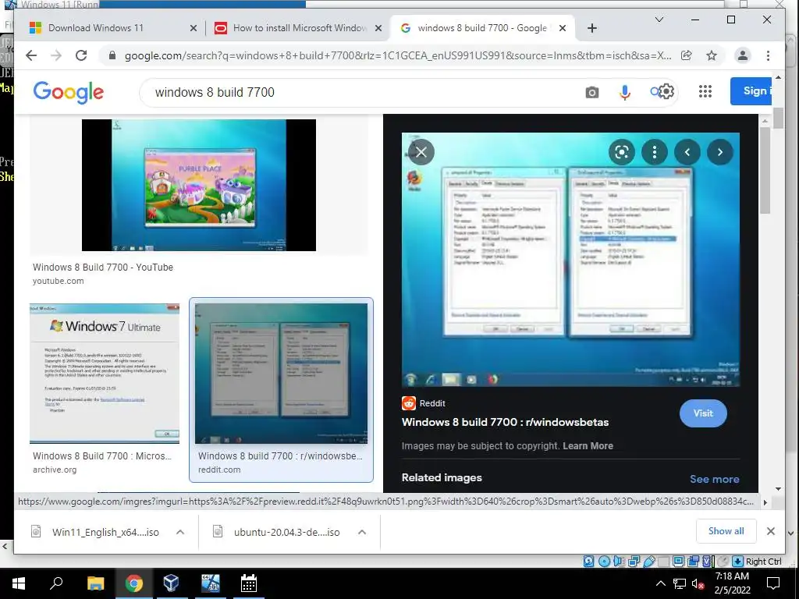Click the Chrome icon on the taskbar
The height and width of the screenshot is (599, 799).
pos(133,583)
